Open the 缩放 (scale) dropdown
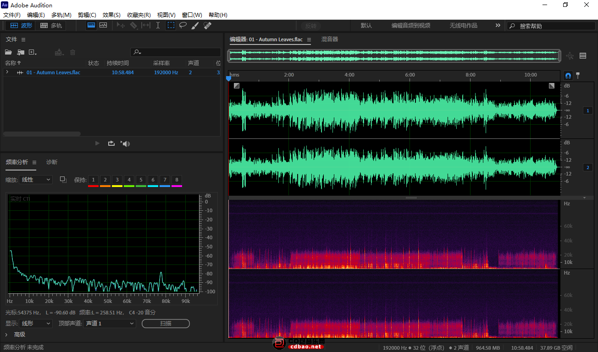Viewport: 598px width, 352px height. (x=36, y=180)
